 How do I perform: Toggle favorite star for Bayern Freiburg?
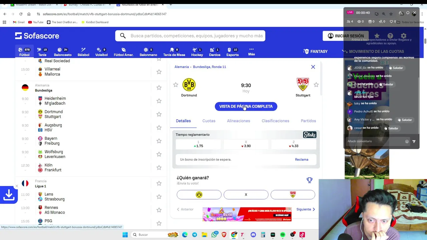(159, 141)
